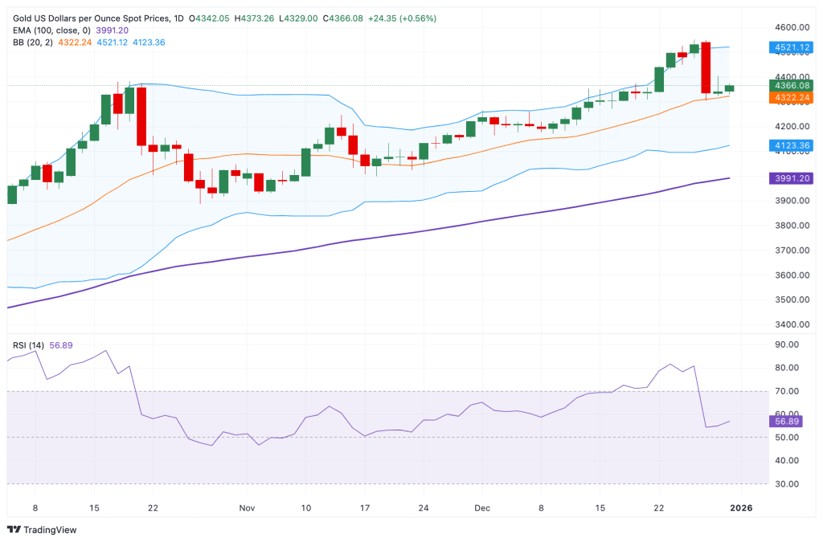Select the blue 4123.36 lower band tag
823x542 pixels.
coord(791,145)
